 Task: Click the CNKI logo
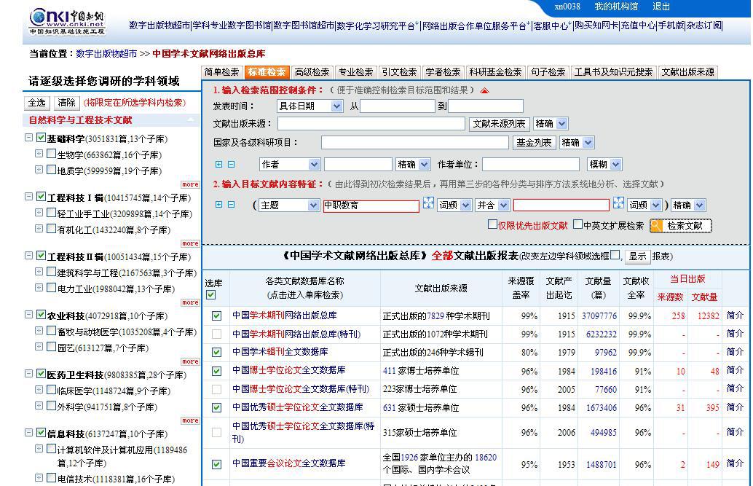[x=67, y=22]
